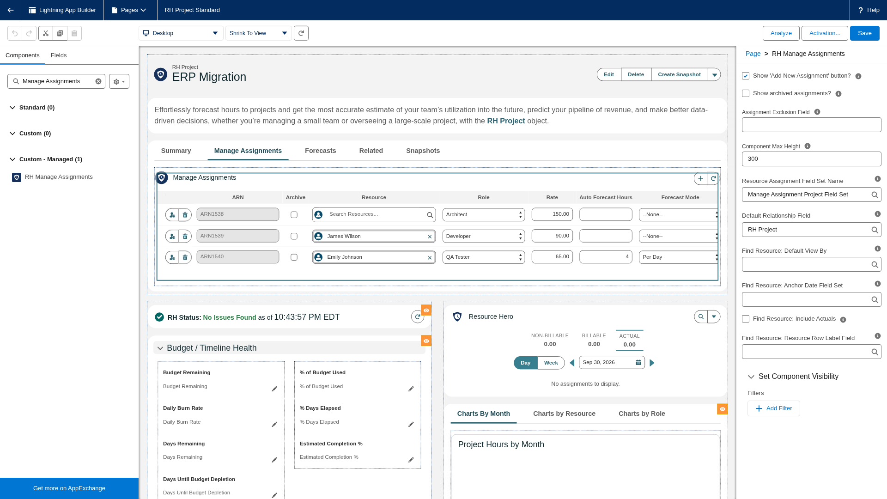Open the Forecasts tab
This screenshot has height=499, width=887.
coord(321,151)
